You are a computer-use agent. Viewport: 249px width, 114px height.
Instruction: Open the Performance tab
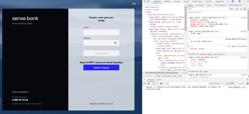click(198, 1)
